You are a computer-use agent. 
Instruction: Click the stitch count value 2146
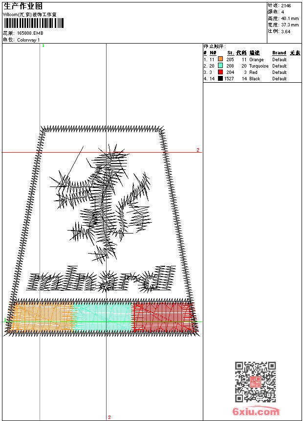pyautogui.click(x=286, y=6)
